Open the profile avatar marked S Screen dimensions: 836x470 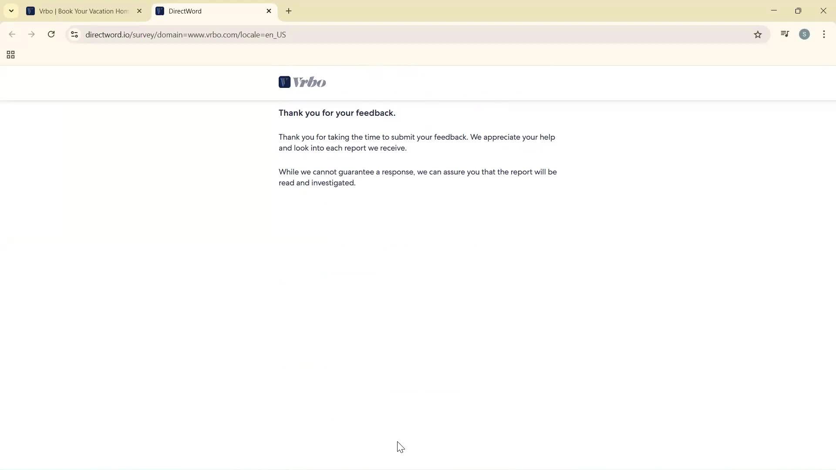click(x=805, y=34)
